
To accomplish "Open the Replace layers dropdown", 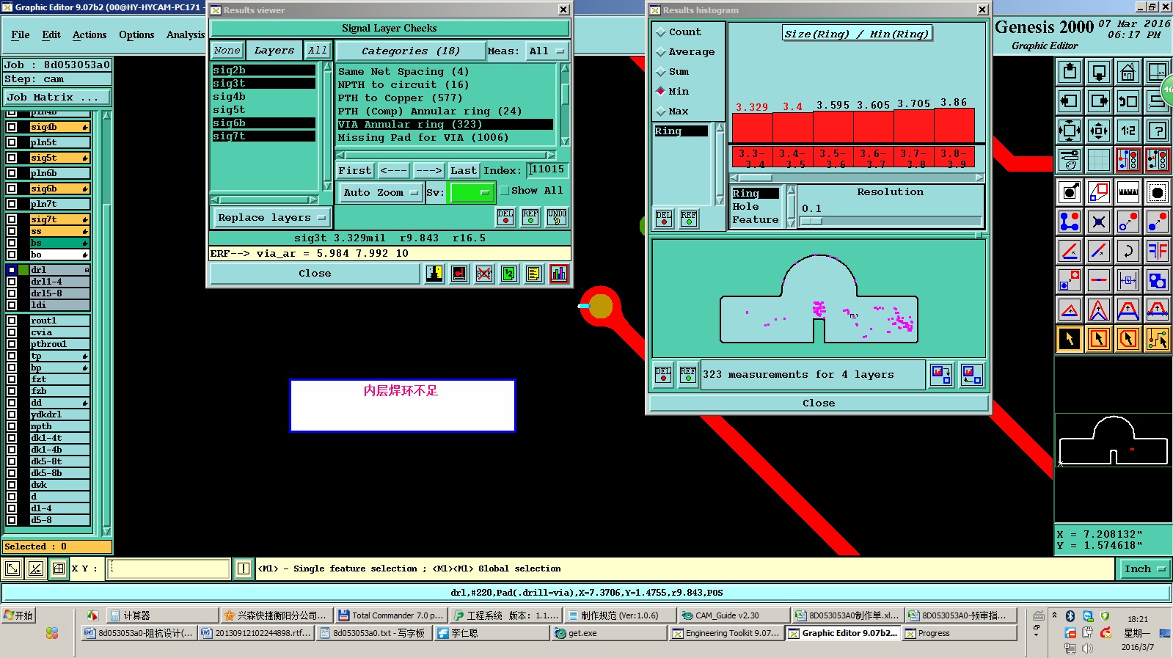I will (272, 218).
